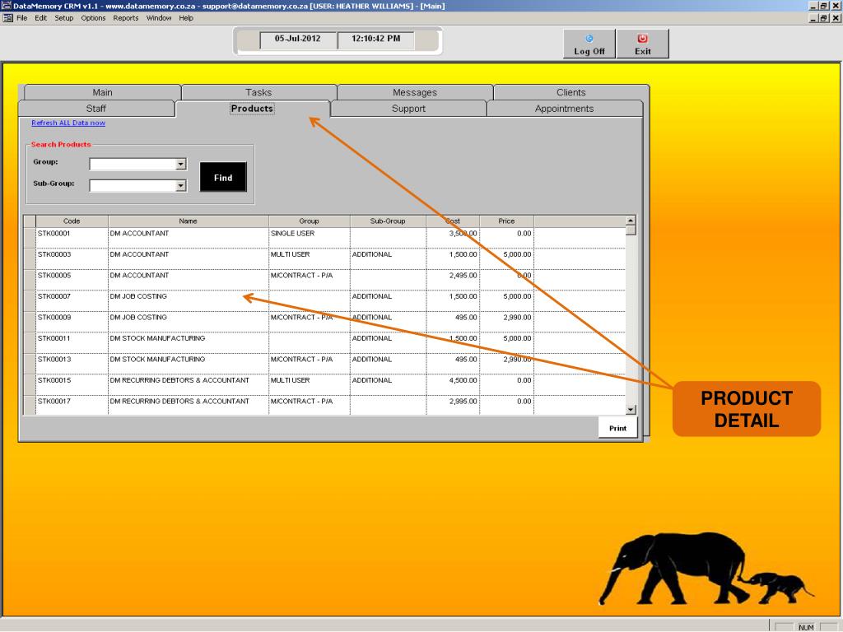This screenshot has width=843, height=632.
Task: Click the black Find button
Action: click(x=223, y=178)
